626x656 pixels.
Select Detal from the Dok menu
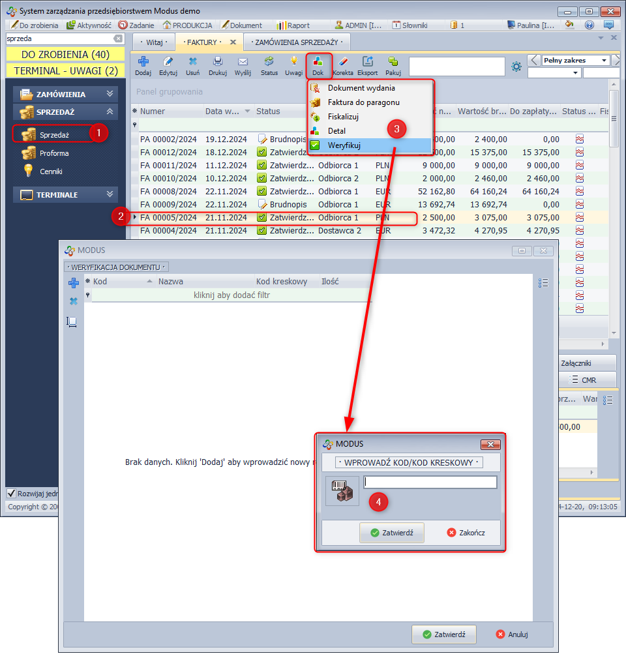(x=371, y=130)
